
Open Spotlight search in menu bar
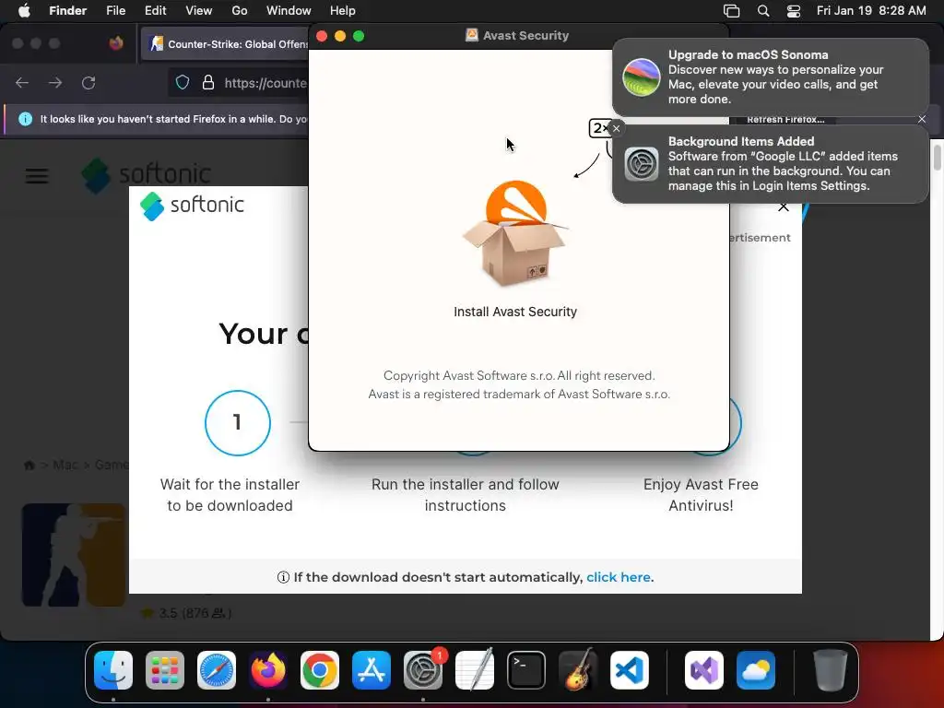pyautogui.click(x=762, y=11)
